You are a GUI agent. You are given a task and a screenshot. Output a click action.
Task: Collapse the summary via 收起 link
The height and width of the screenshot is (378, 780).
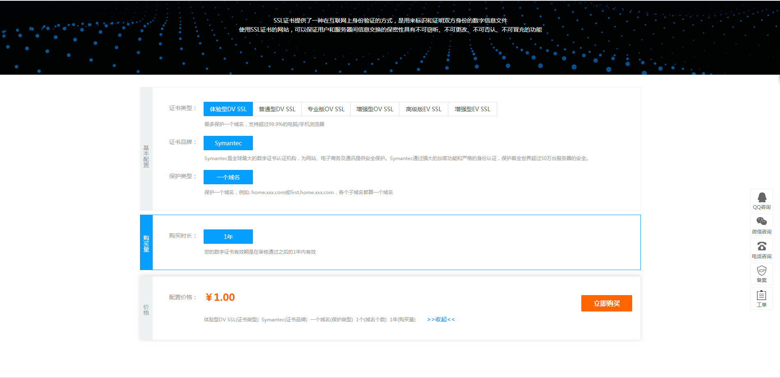[x=440, y=319]
